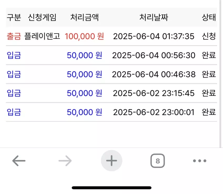Viewport: 223px width, 194px height.
Task: Click the 플레이앤고 game name
Action: pos(42,36)
